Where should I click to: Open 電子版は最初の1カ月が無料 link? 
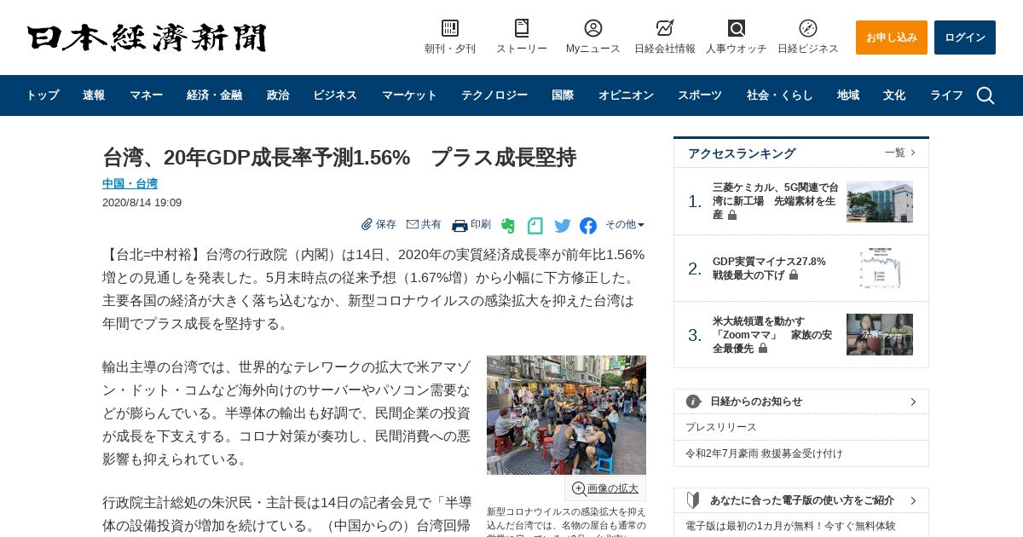[790, 526]
